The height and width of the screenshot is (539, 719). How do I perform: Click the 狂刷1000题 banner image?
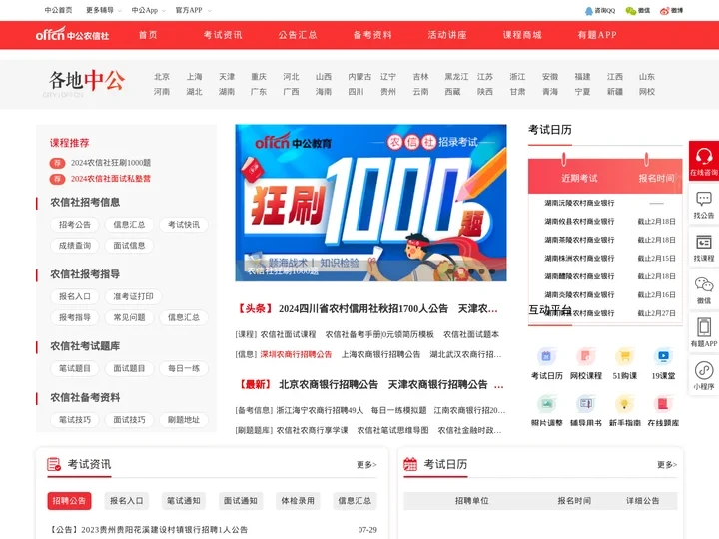370,203
